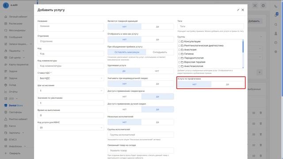Click the search magnifier icon at right

(276, 24)
